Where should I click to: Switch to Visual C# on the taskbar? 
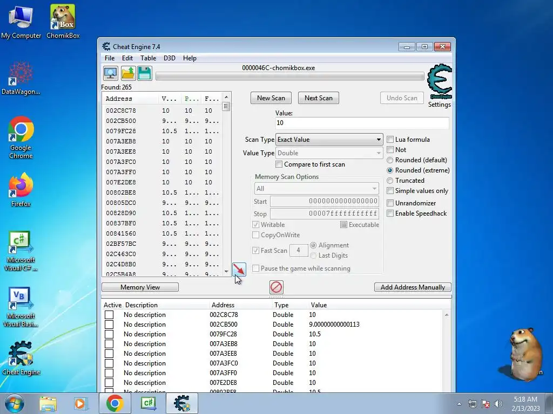point(148,403)
